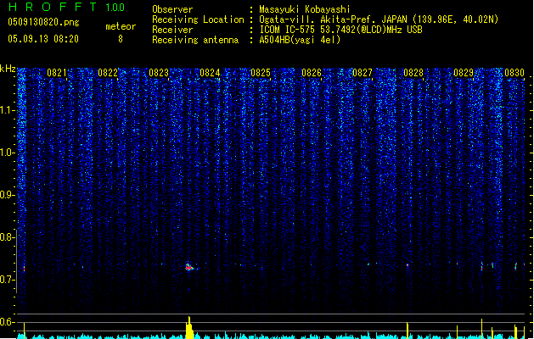This screenshot has height=339, width=534.
Task: Click the kHz axis unit label
Action: (8, 69)
